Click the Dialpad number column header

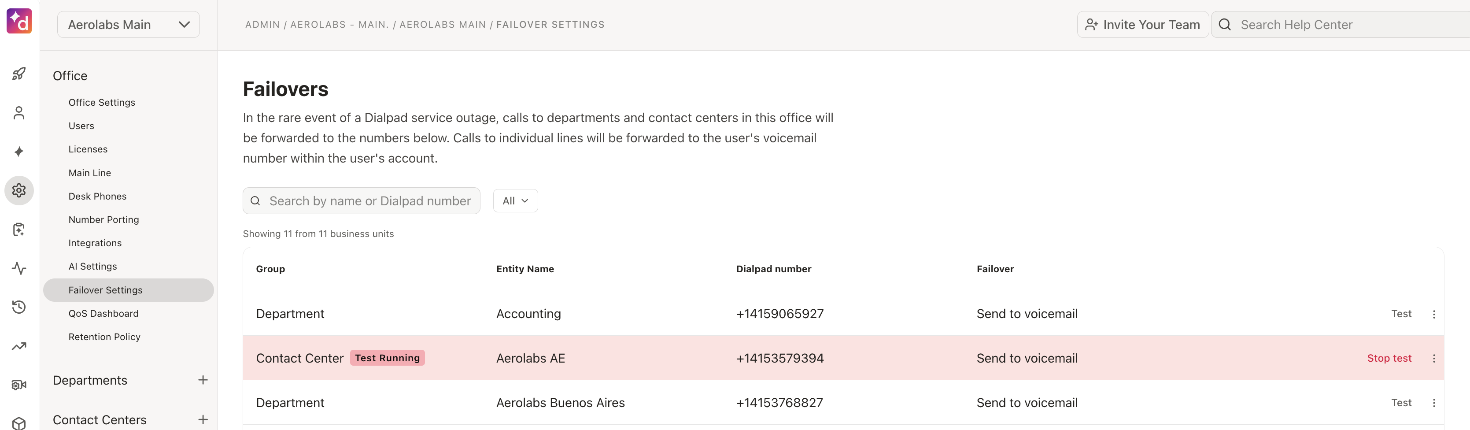pyautogui.click(x=773, y=269)
